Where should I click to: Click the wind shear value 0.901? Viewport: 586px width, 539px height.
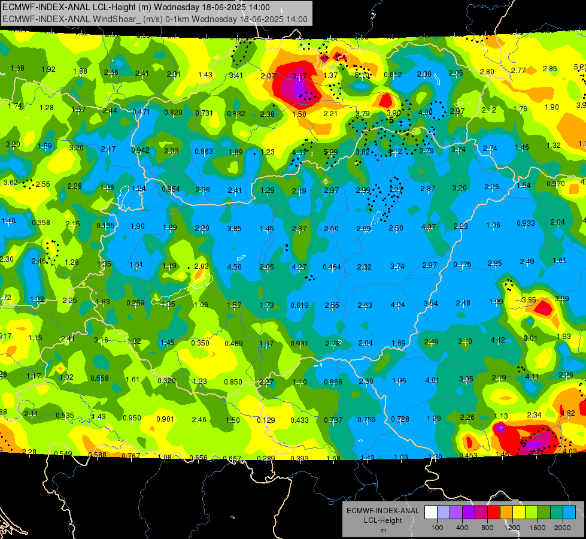pyautogui.click(x=165, y=419)
